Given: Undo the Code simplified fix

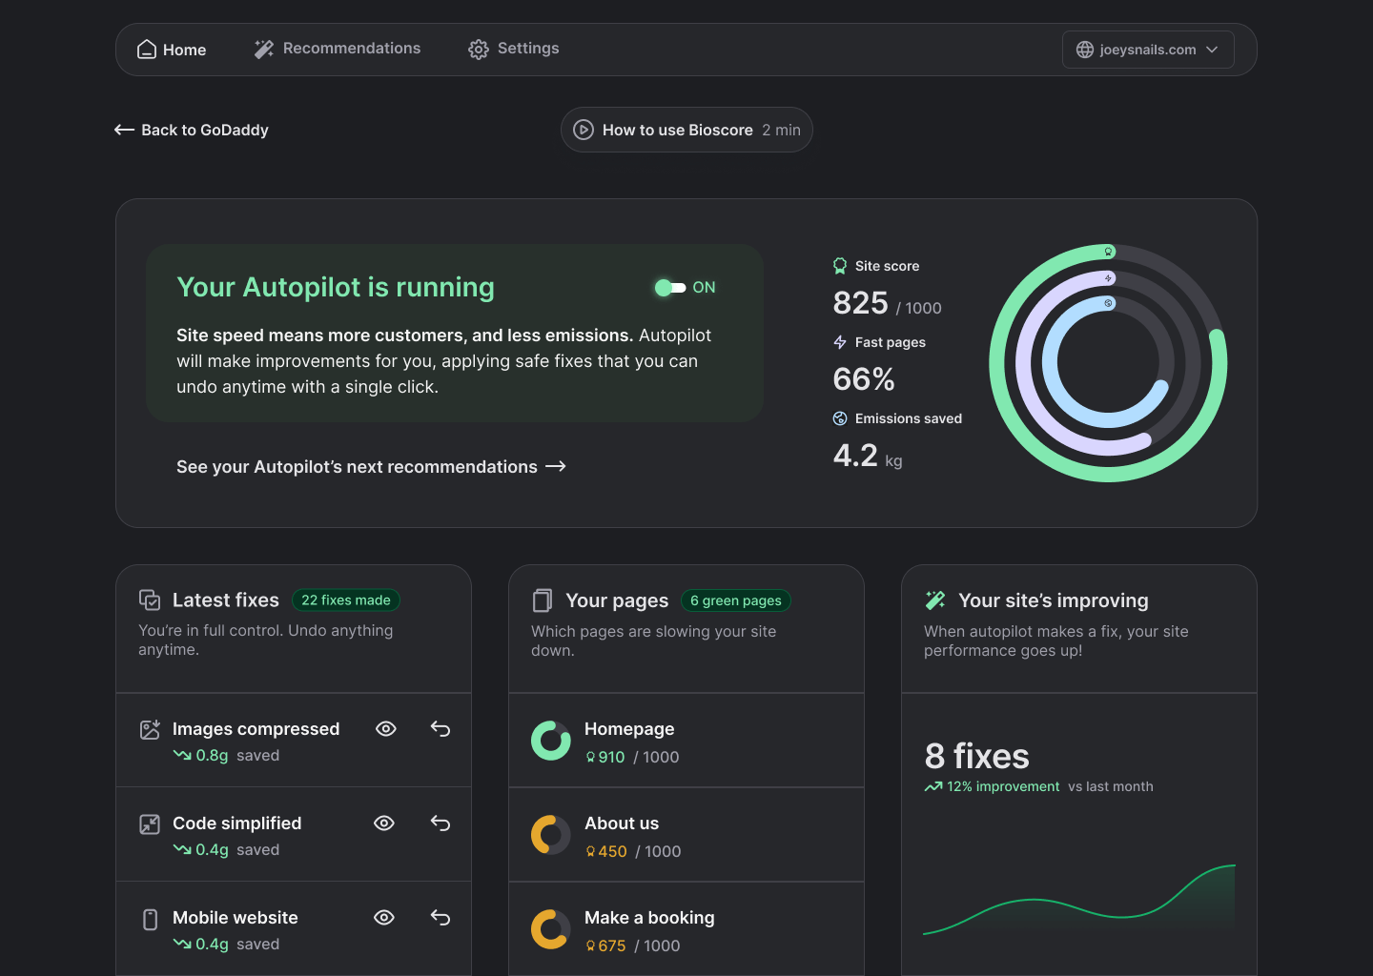Looking at the screenshot, I should coord(441,823).
